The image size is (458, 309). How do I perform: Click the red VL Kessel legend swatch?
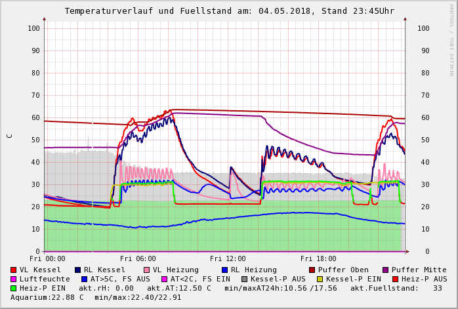[14, 270]
